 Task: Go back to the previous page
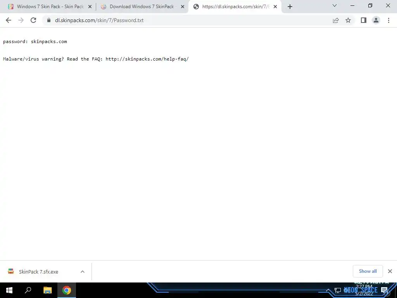(x=9, y=20)
